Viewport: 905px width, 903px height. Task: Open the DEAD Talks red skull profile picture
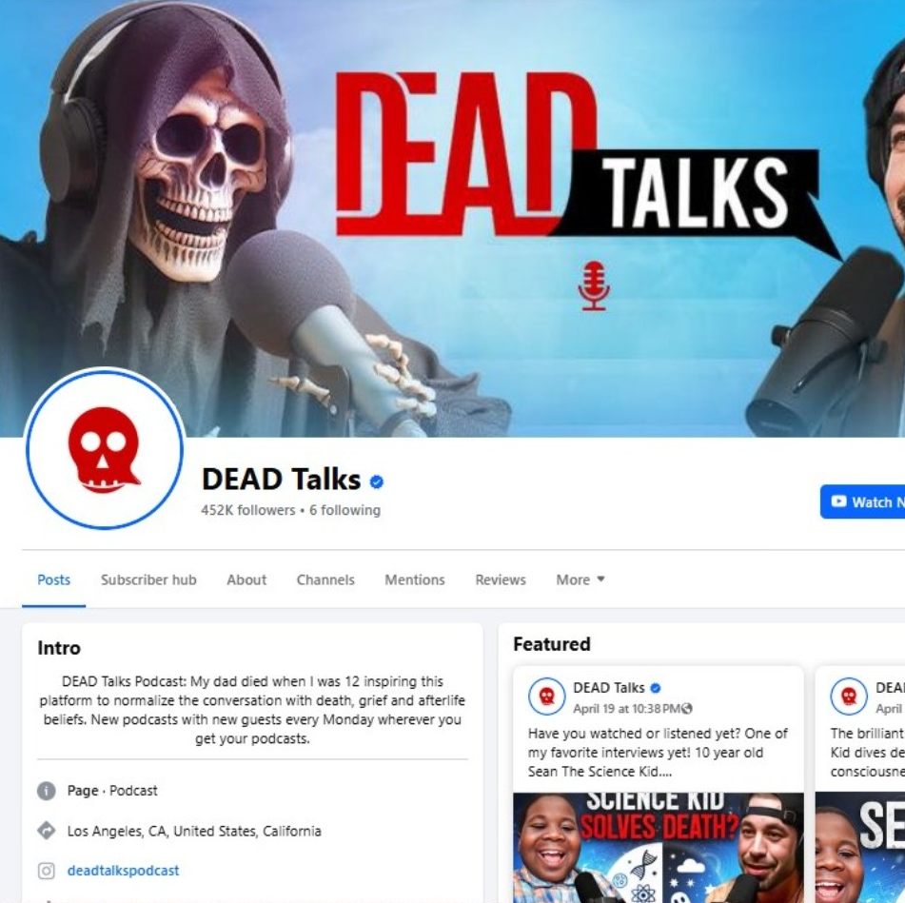click(x=105, y=449)
